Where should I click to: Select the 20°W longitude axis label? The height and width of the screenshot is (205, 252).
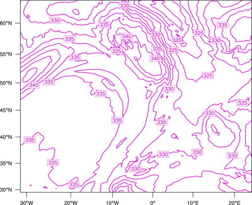71,203
